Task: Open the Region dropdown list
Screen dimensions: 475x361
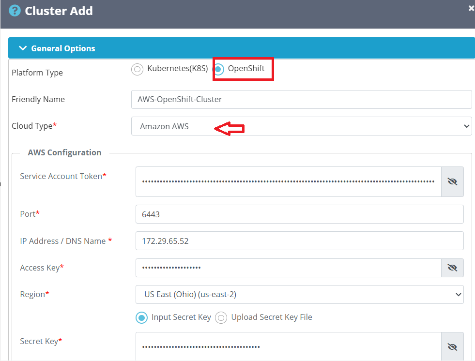Action: click(x=300, y=294)
